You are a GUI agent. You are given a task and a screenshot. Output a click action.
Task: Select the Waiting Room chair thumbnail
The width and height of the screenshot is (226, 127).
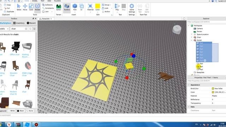click(27, 48)
